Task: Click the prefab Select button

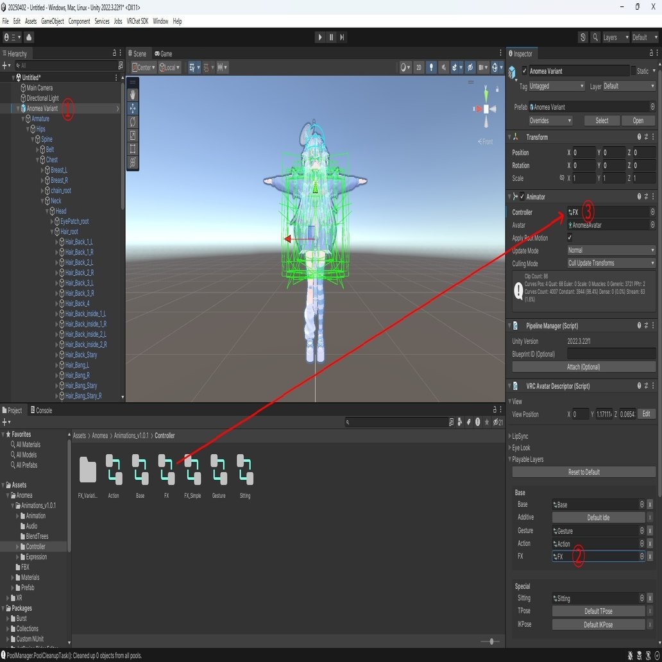Action: tap(602, 121)
